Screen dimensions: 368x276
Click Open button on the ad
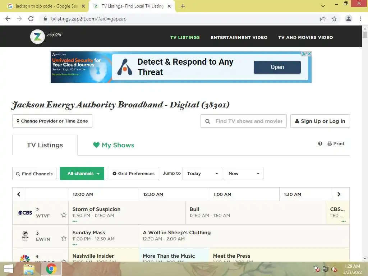point(277,67)
